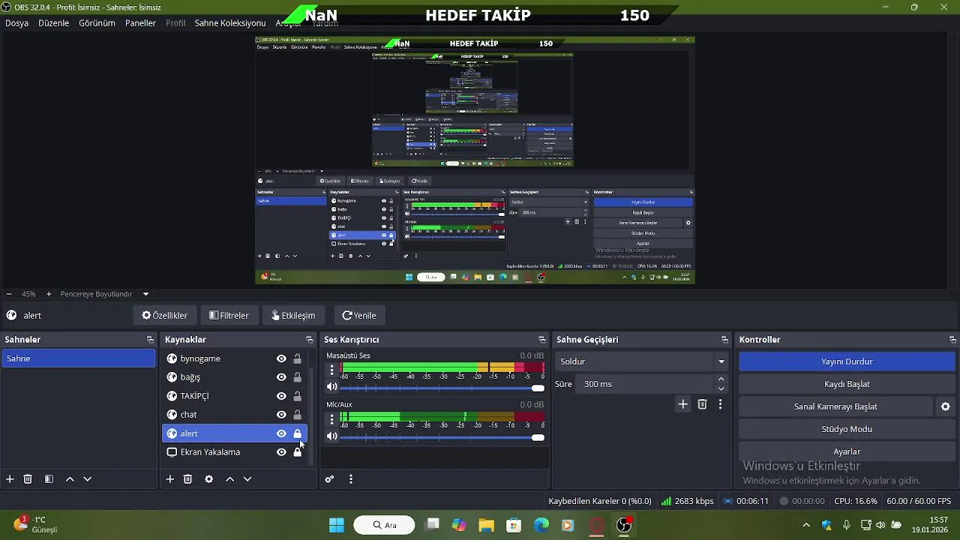
Task: Enable Stüdyo Modu
Action: tap(847, 429)
